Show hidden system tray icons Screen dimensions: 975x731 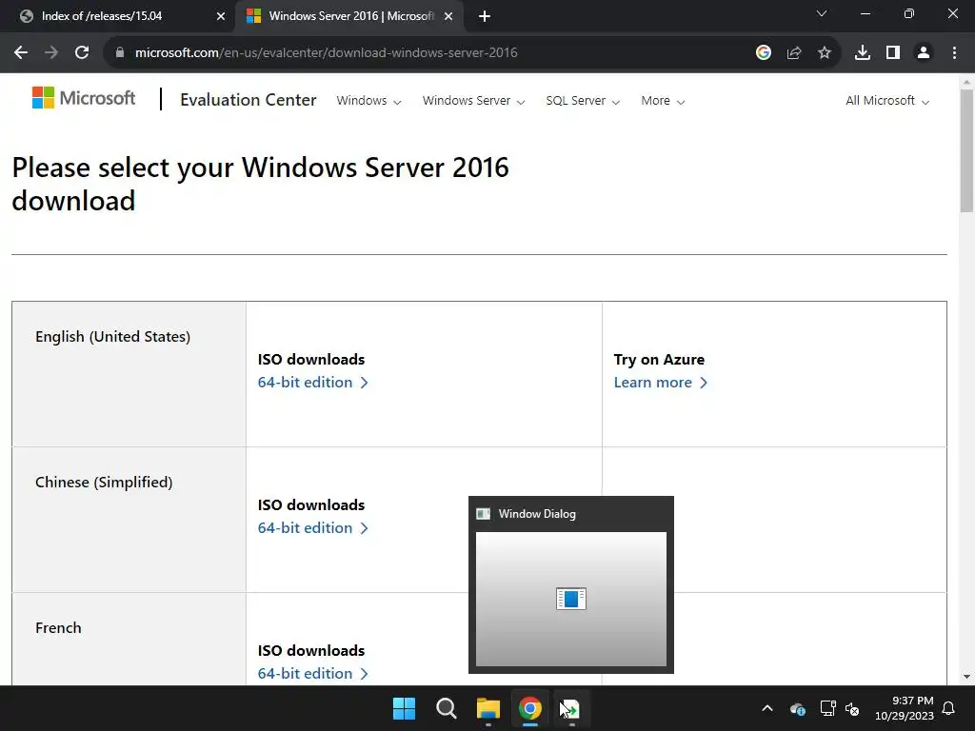[767, 708]
